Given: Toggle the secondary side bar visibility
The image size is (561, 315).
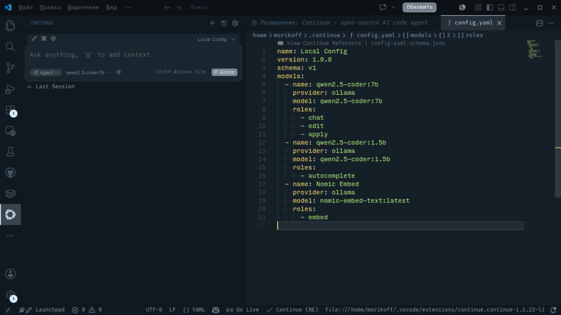Looking at the screenshot, I should click(513, 7).
